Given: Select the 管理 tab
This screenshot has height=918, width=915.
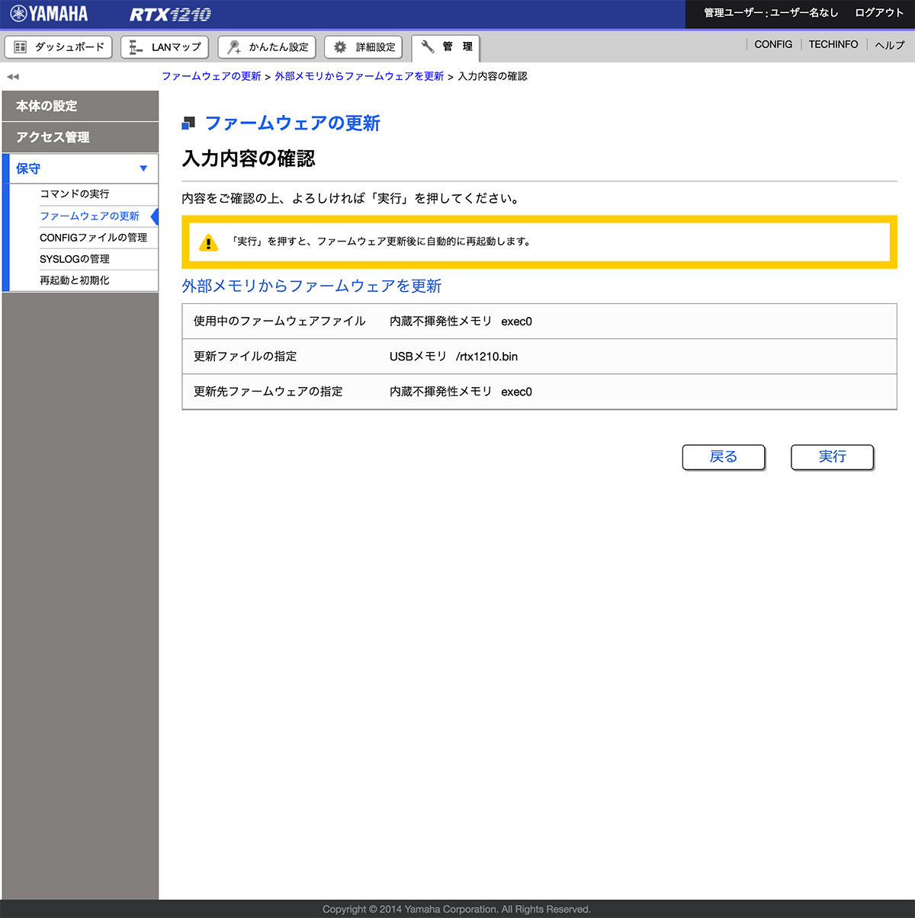Looking at the screenshot, I should [x=445, y=47].
